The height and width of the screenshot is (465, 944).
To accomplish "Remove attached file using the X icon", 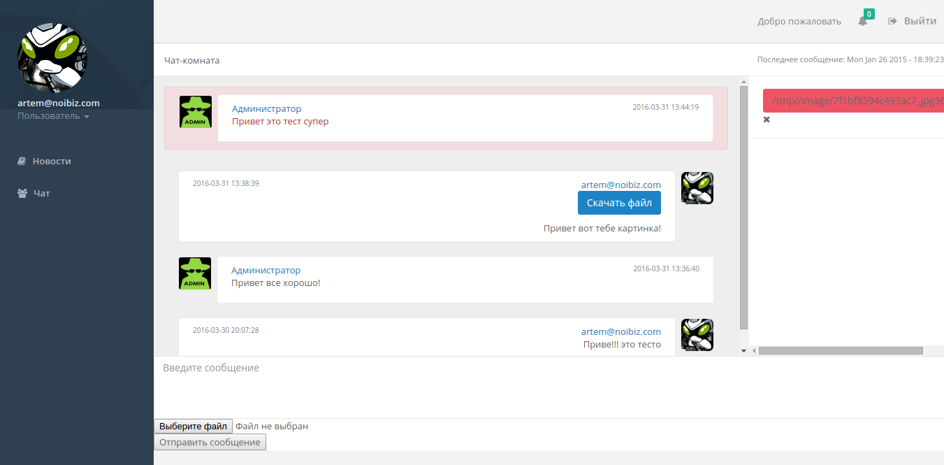I will coord(766,120).
